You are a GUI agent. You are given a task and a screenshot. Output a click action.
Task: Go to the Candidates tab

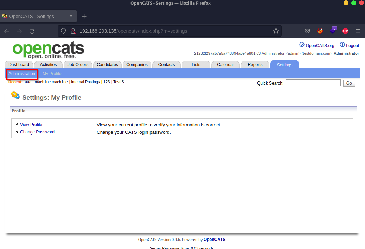107,65
